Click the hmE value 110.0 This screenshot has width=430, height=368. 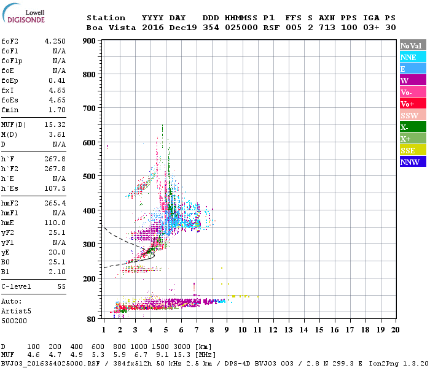tap(55, 223)
